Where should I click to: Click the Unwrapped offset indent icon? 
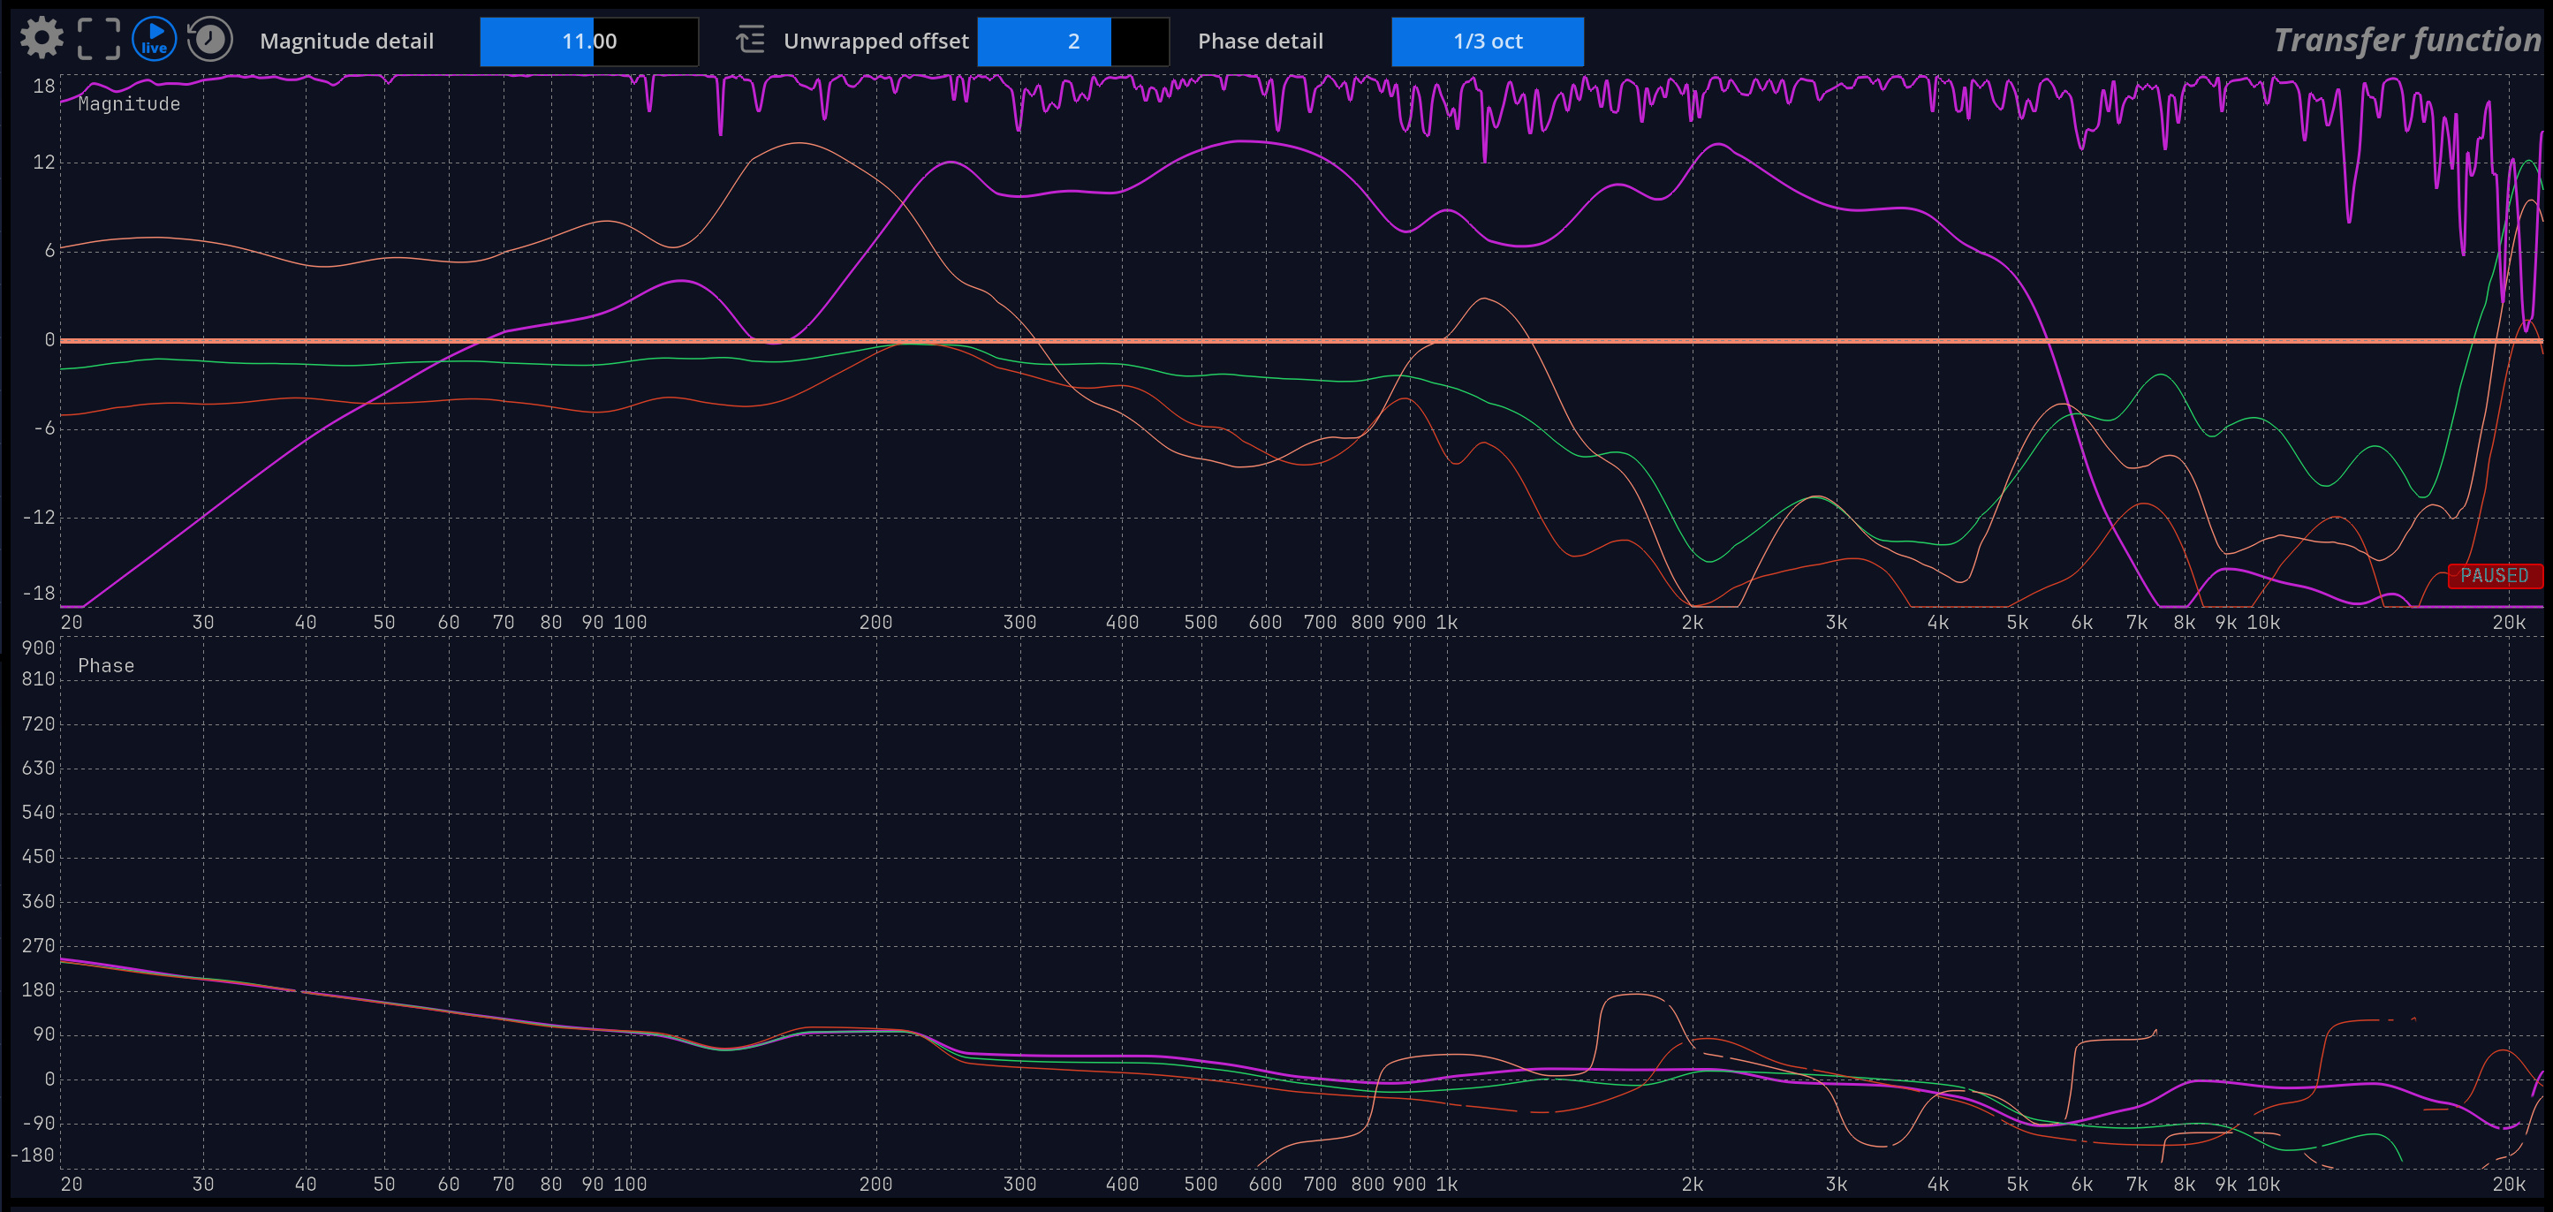[x=750, y=41]
